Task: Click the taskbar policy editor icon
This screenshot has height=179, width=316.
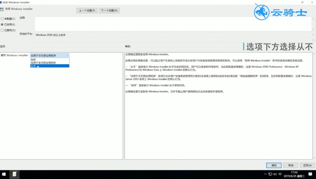Action: click(14, 174)
